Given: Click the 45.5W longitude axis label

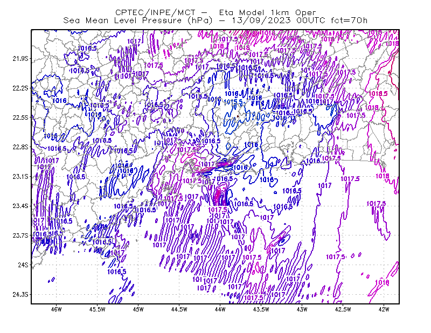Looking at the screenshot, I should click(x=98, y=309).
